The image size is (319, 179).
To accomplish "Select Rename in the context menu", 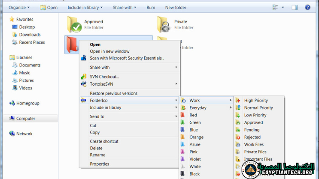I will (x=97, y=155).
